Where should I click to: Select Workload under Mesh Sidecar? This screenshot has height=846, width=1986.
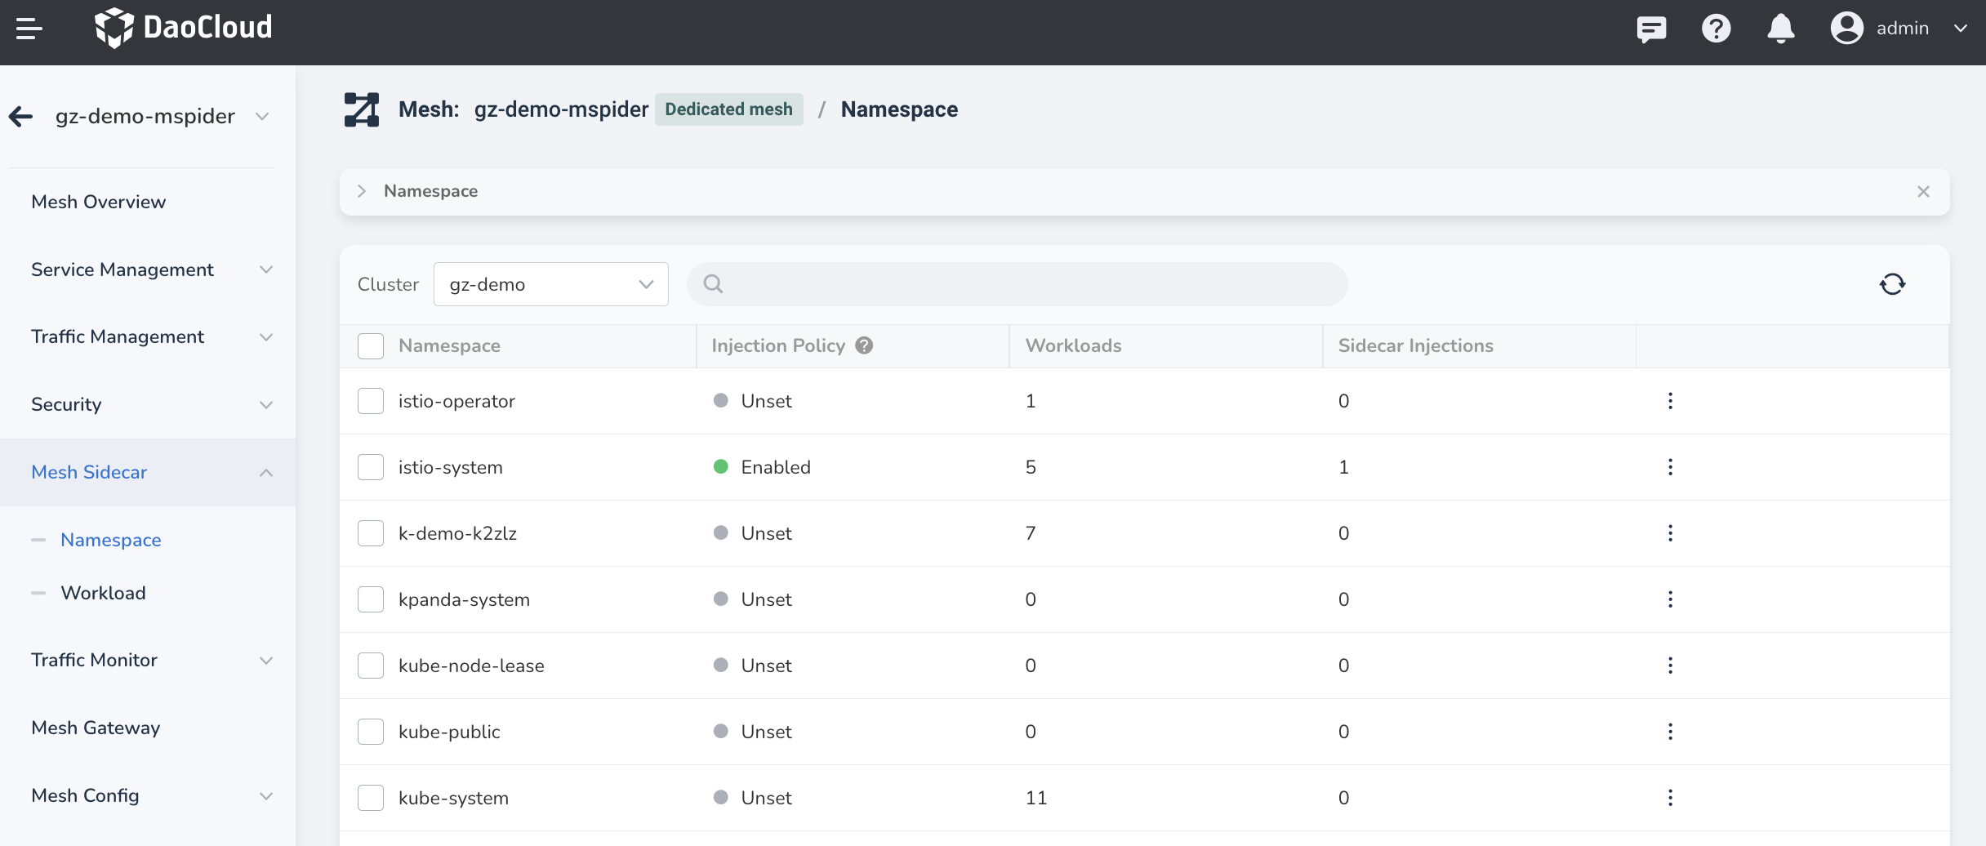pos(103,593)
